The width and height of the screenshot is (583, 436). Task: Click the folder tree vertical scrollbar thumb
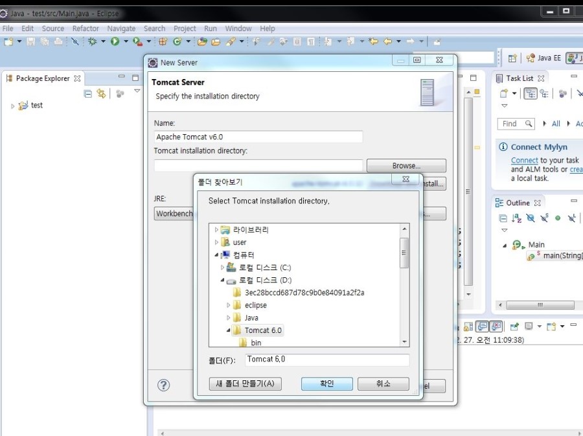[404, 253]
